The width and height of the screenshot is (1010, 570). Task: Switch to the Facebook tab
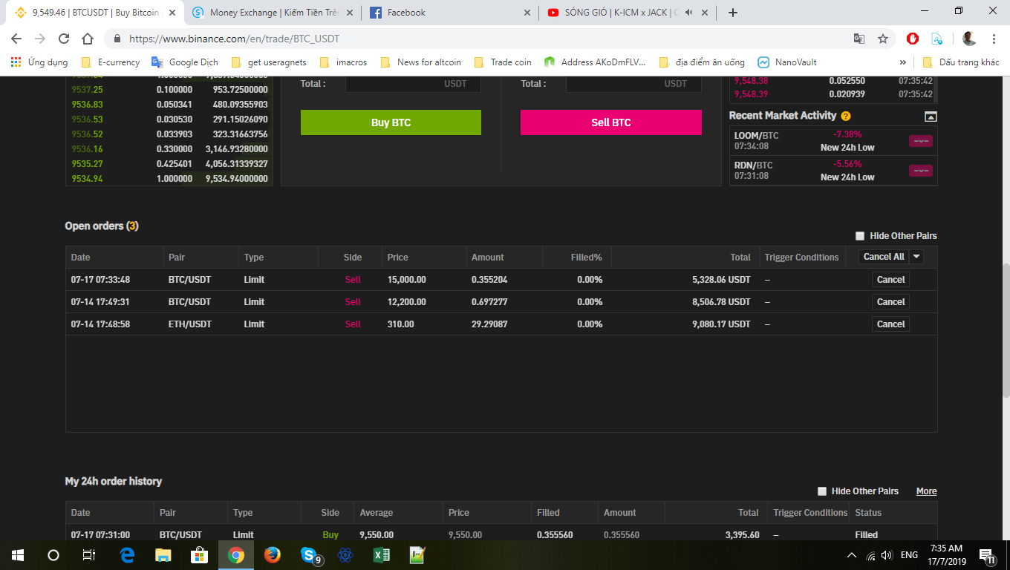click(449, 13)
